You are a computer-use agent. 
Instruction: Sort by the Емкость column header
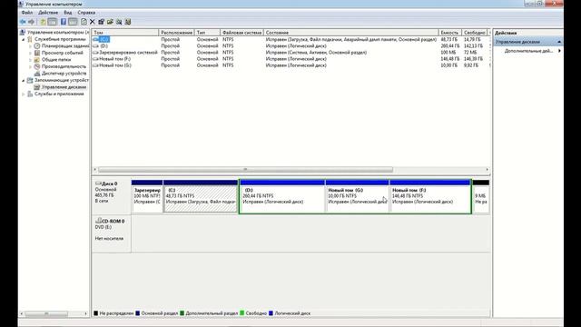coord(450,33)
